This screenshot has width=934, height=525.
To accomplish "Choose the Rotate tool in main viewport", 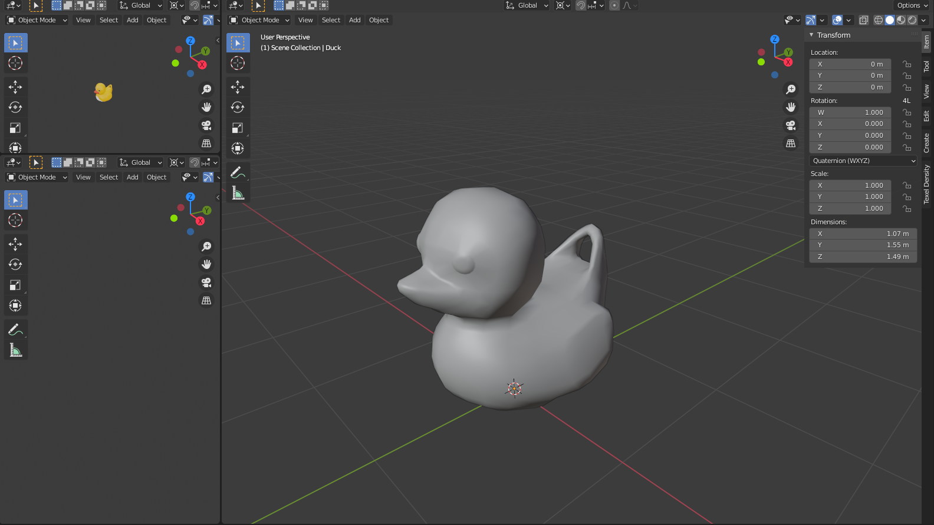I will [x=238, y=107].
